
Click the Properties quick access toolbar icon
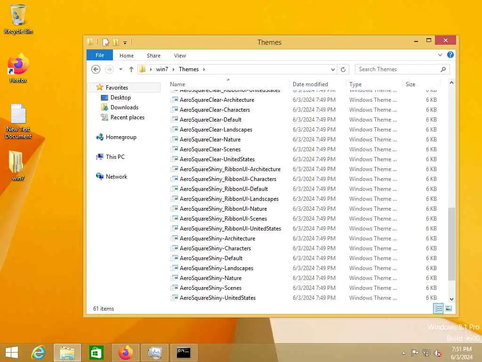point(105,42)
